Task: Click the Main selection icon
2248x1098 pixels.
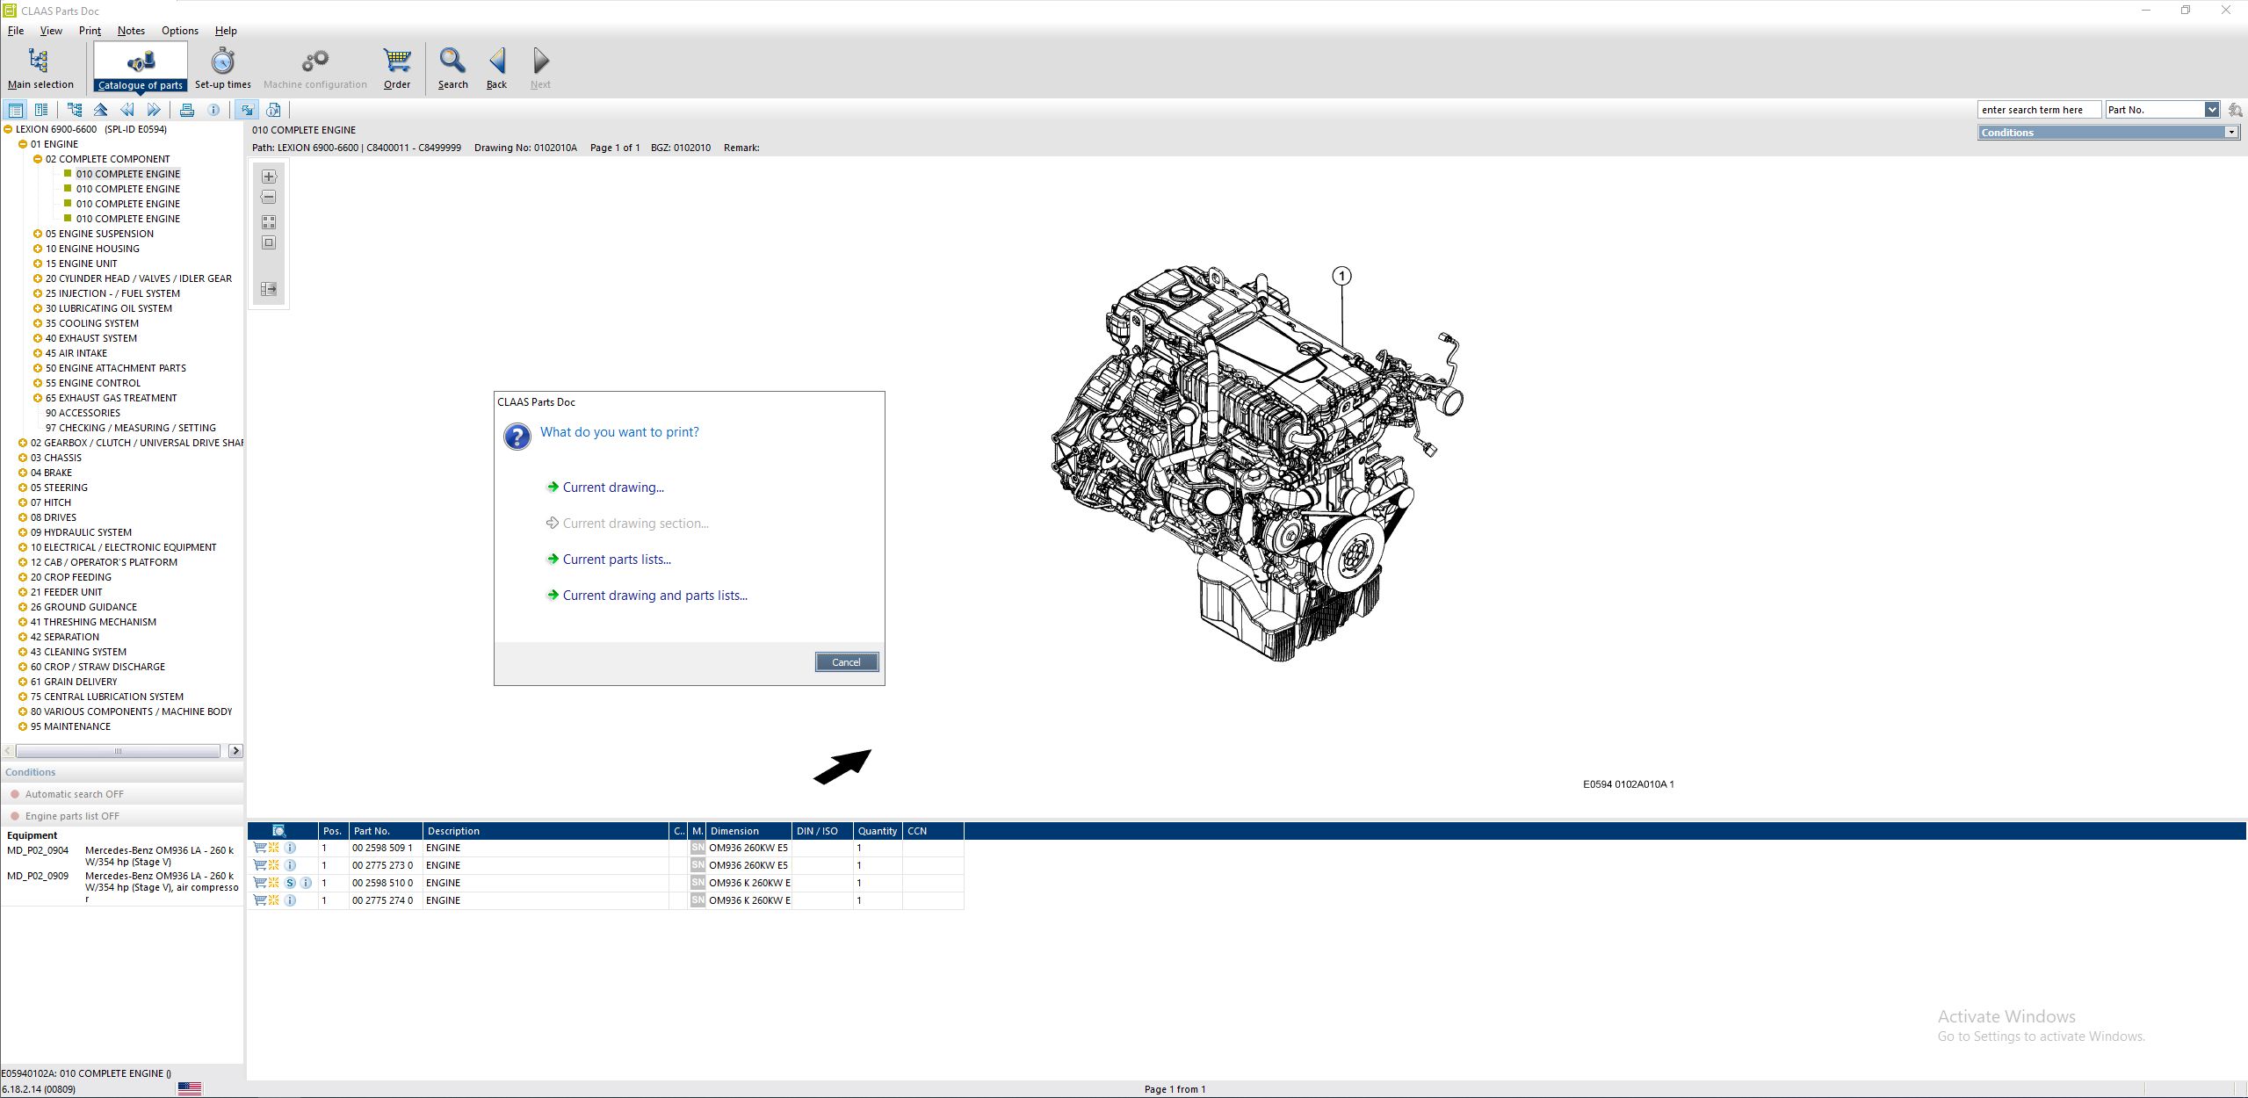Action: [39, 61]
